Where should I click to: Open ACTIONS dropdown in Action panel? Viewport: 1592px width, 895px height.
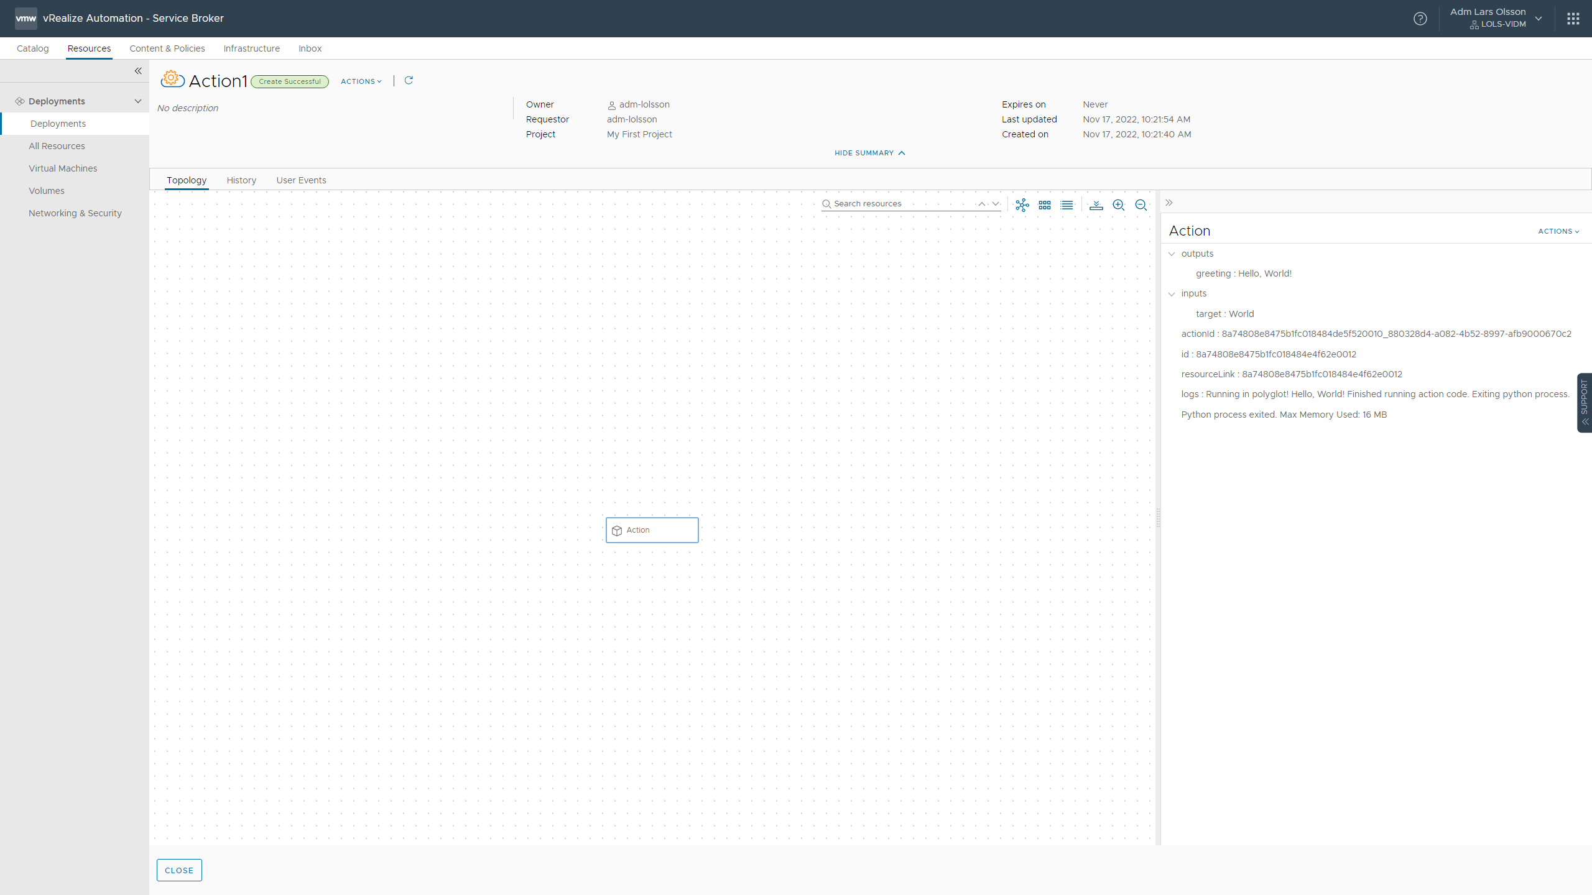click(x=1558, y=231)
